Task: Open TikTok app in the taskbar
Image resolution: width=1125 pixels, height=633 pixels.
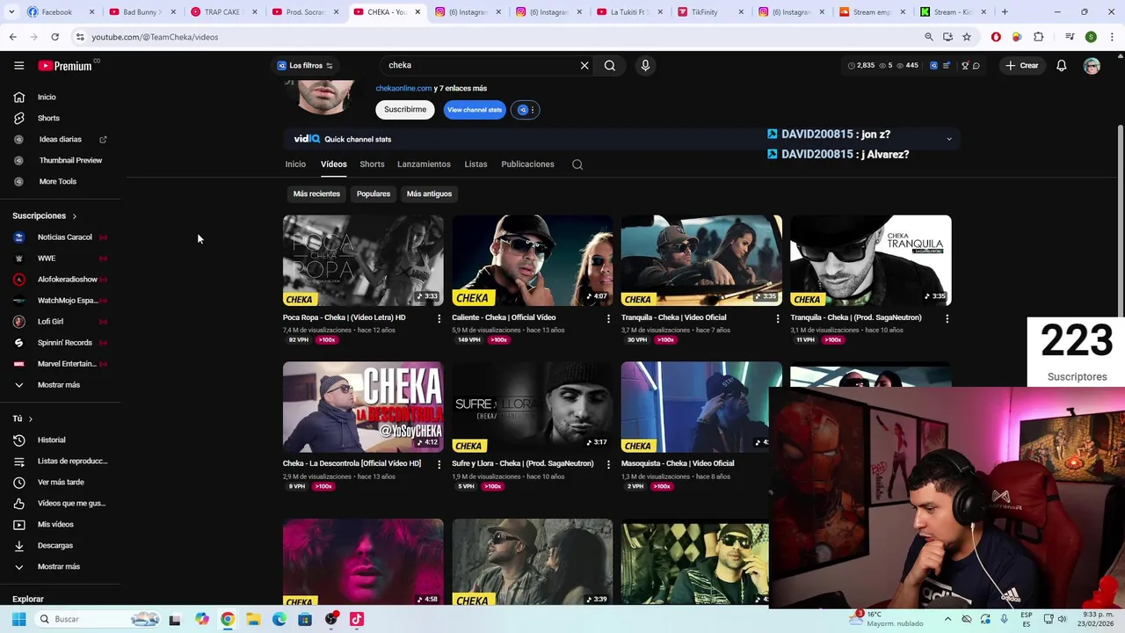Action: coord(356,619)
